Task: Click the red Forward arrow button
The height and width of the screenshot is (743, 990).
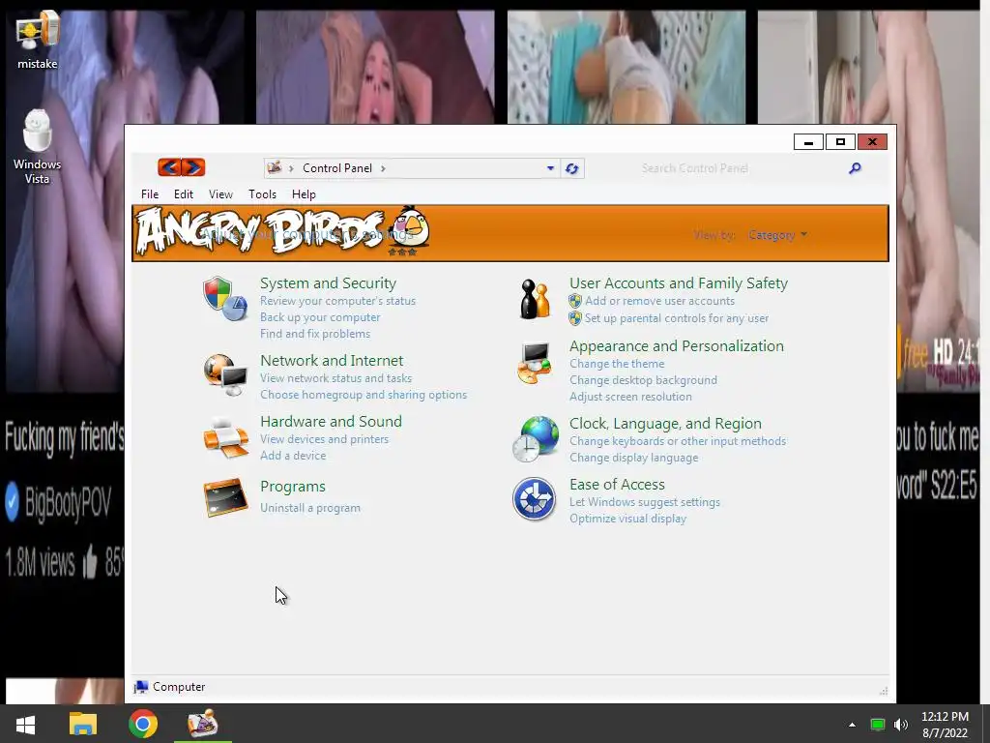Action: [x=193, y=167]
